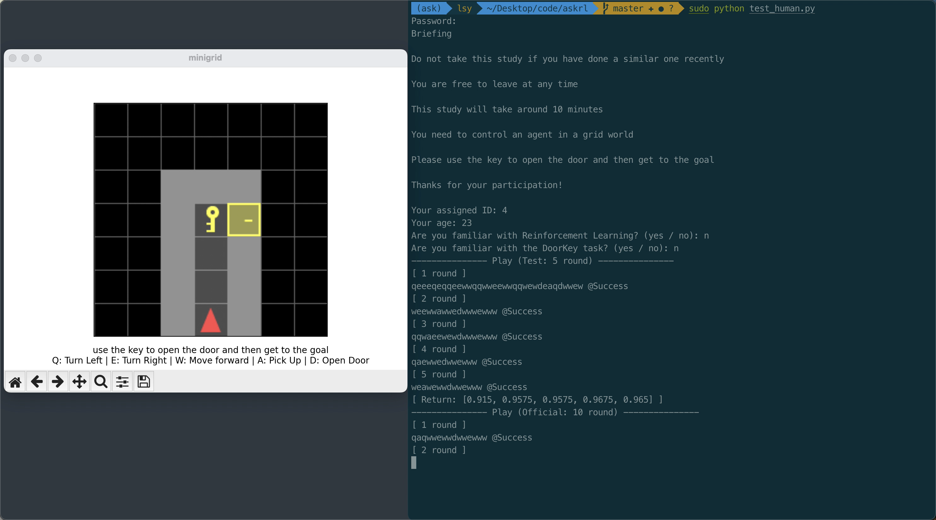Click the yellow locked door tile
Image resolution: width=936 pixels, height=520 pixels.
[244, 220]
